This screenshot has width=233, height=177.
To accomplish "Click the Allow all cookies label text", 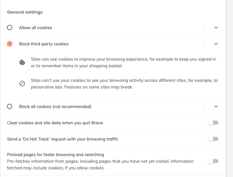I will (36, 28).
